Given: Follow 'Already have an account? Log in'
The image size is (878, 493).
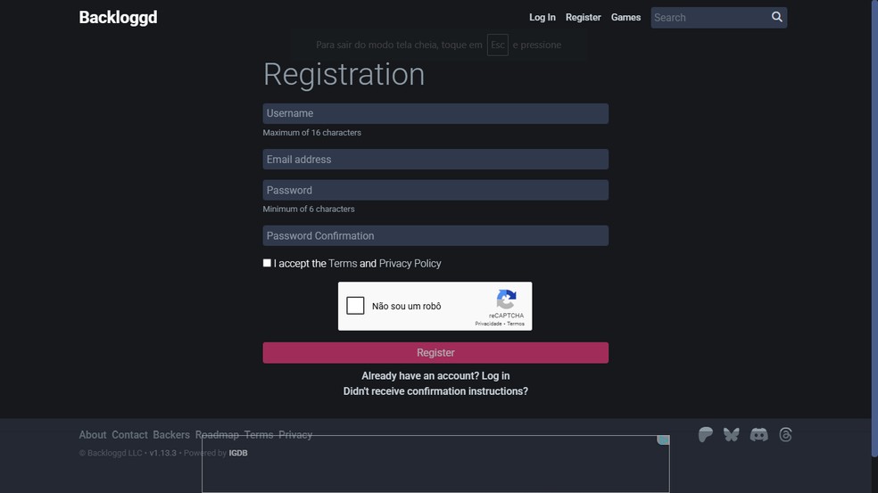Looking at the screenshot, I should (x=435, y=376).
